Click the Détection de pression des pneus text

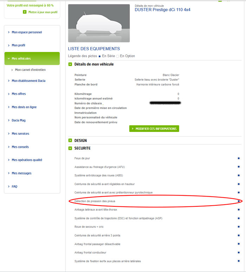(x=95, y=201)
